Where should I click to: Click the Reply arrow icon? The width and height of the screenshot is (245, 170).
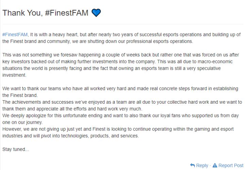(x=192, y=165)
